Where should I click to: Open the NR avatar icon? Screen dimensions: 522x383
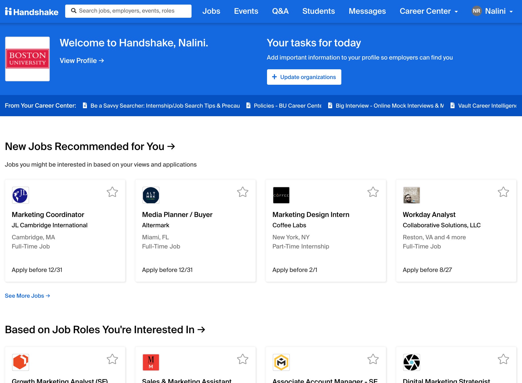[477, 11]
